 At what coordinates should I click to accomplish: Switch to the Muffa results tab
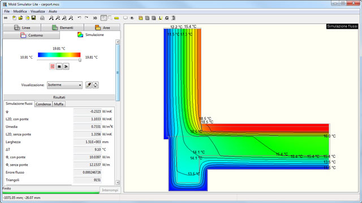pyautogui.click(x=59, y=104)
